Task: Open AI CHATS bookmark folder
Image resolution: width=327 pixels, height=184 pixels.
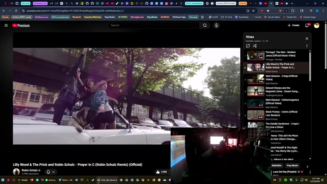Action: pyautogui.click(x=123, y=17)
